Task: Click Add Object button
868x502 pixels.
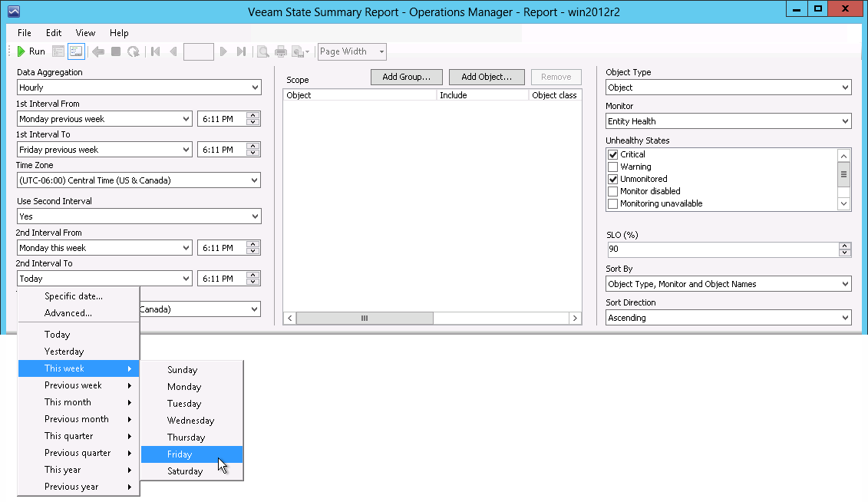Action: pos(487,77)
